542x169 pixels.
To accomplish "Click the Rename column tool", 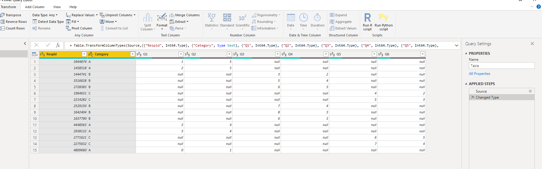I will coord(41,28).
